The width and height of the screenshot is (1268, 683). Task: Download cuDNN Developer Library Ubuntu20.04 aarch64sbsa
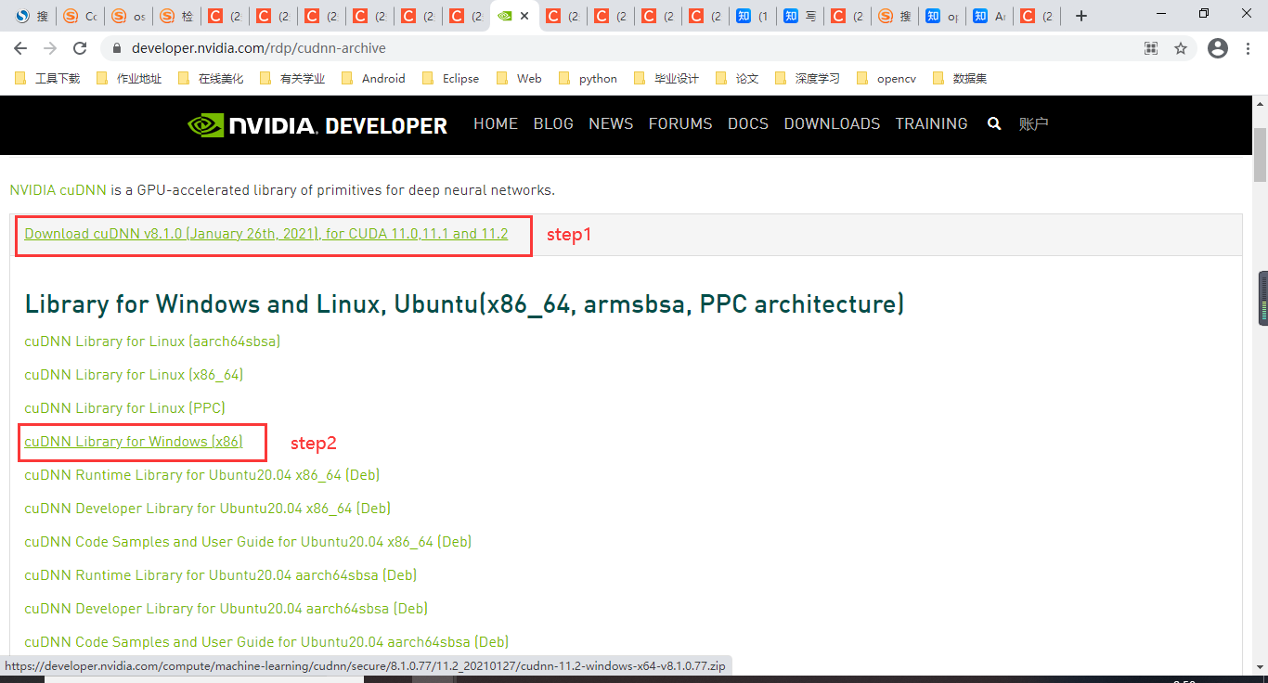point(226,609)
